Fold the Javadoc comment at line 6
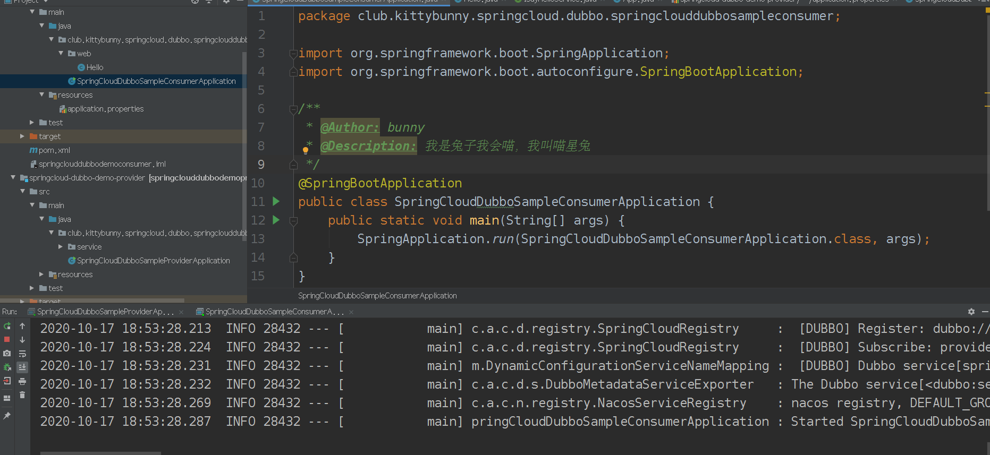990x455 pixels. 293,109
